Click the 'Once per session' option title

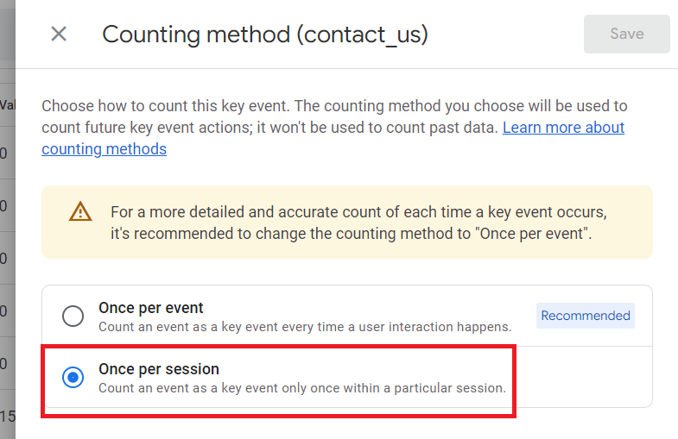click(x=159, y=369)
